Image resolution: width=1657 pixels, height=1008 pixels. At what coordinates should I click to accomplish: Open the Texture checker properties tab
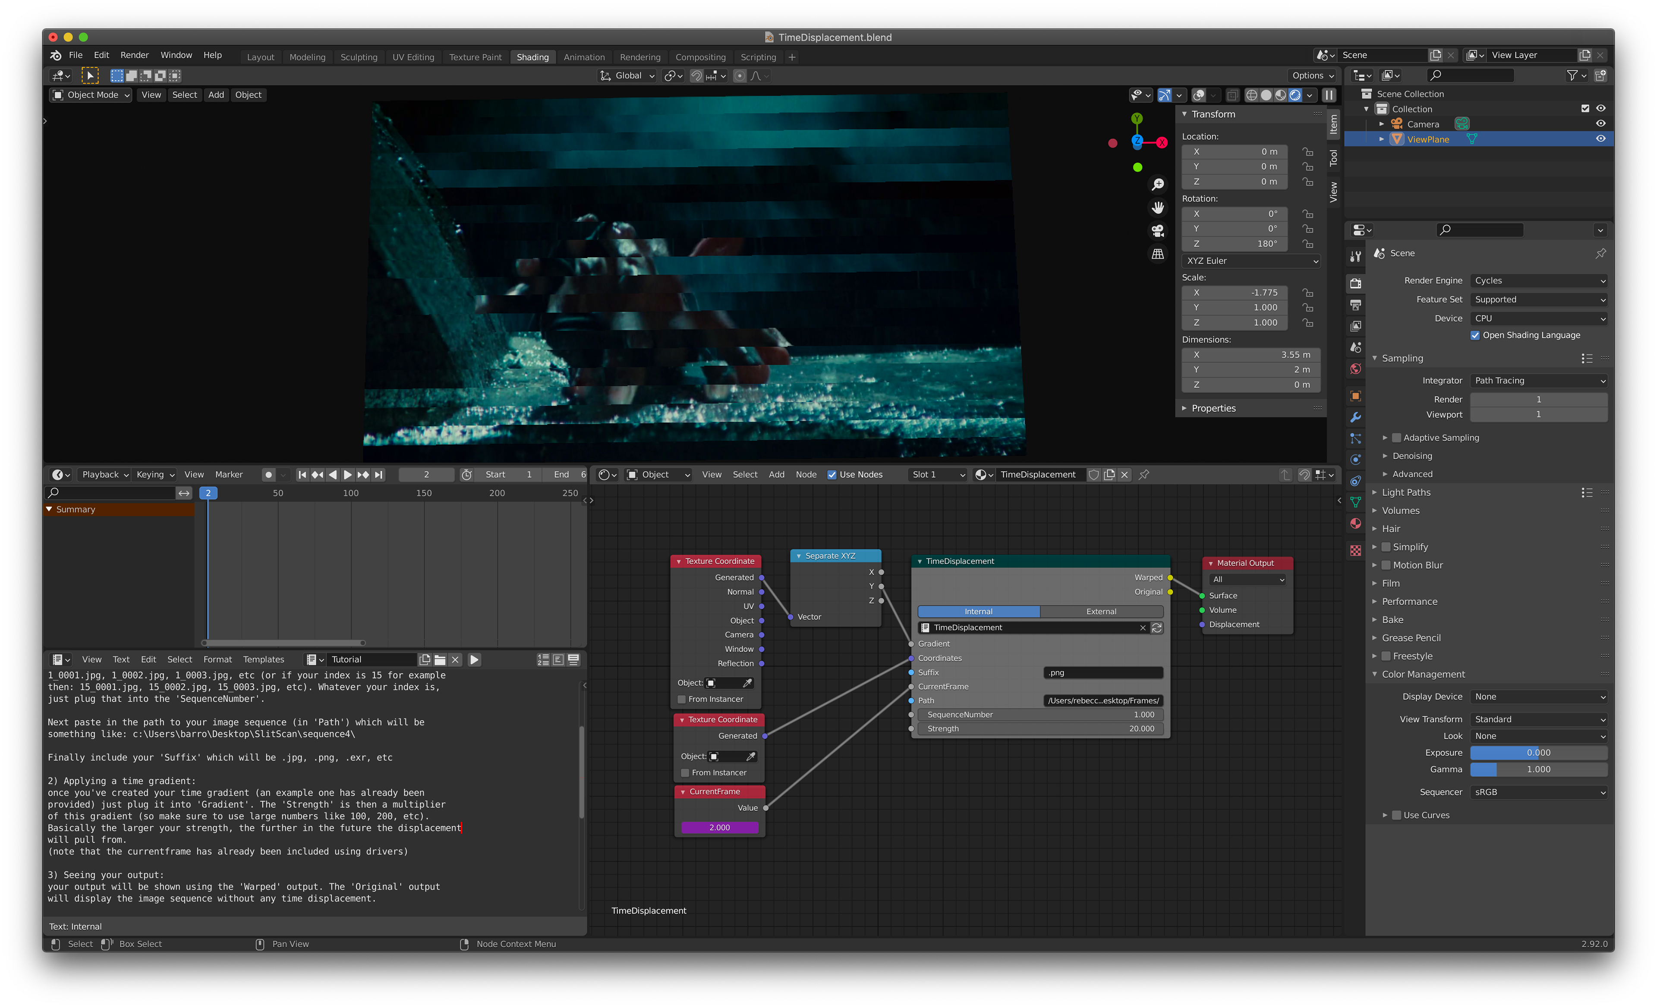pyautogui.click(x=1355, y=551)
